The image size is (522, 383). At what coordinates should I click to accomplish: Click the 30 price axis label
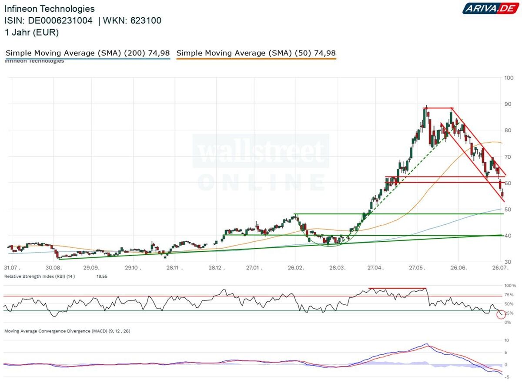tap(507, 262)
